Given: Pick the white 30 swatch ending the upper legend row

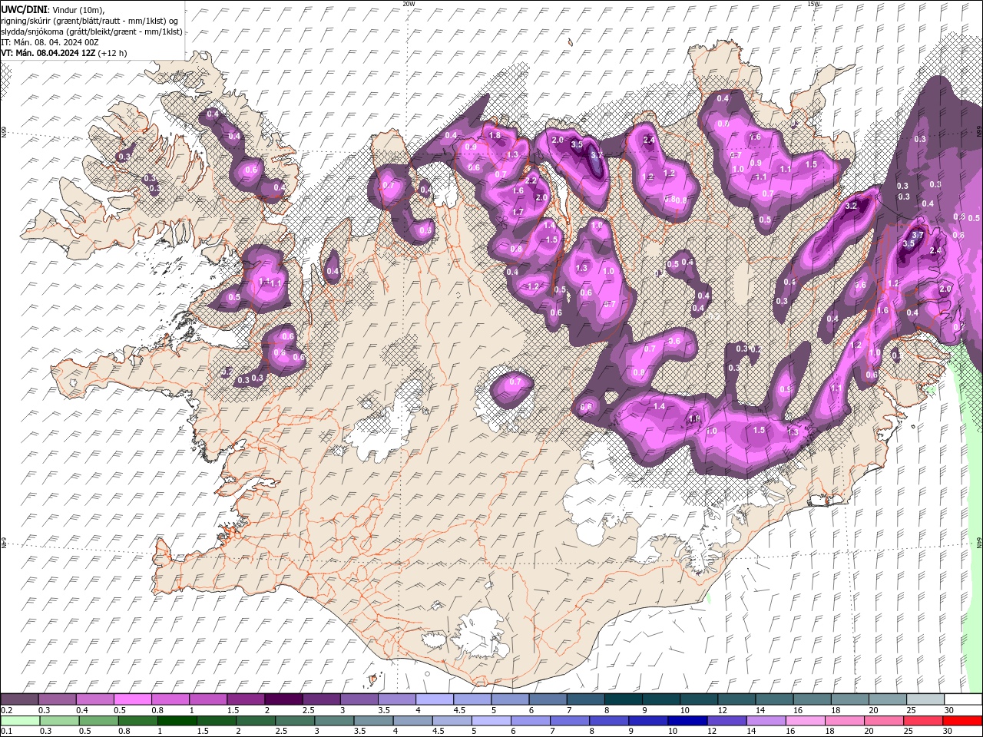Looking at the screenshot, I should click(963, 699).
